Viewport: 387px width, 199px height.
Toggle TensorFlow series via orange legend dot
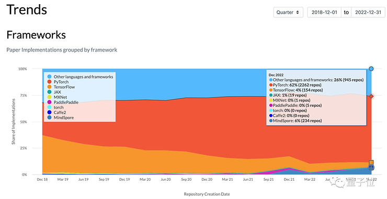(49, 87)
